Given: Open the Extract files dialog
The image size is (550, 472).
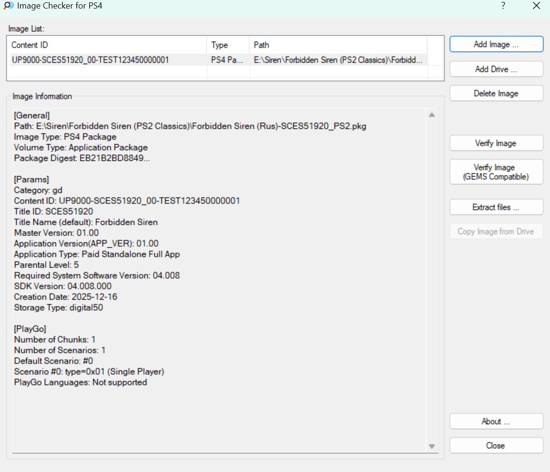Looking at the screenshot, I should click(x=496, y=207).
